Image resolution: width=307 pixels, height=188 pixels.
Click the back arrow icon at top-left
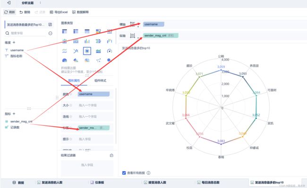point(9,3)
